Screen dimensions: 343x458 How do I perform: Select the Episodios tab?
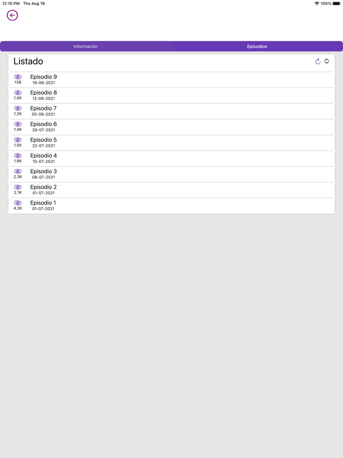tap(257, 47)
